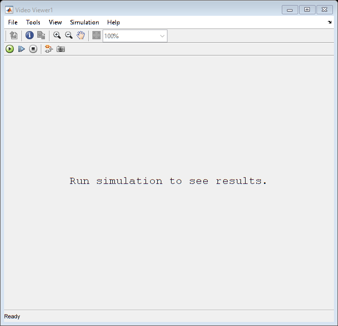Take a snapshot with camera icon
This screenshot has width=338, height=326.
(61, 49)
